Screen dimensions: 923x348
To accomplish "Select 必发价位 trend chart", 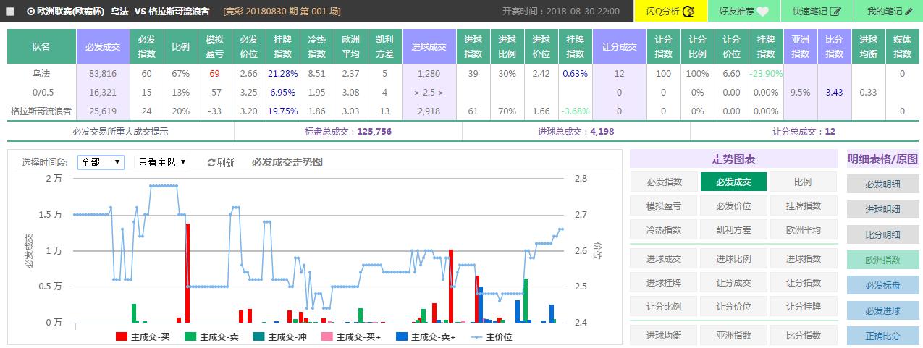I will click(733, 205).
